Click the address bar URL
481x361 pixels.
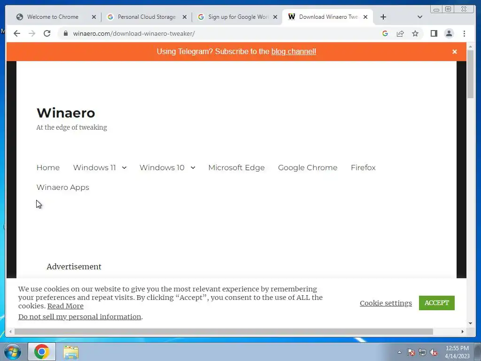(x=134, y=33)
